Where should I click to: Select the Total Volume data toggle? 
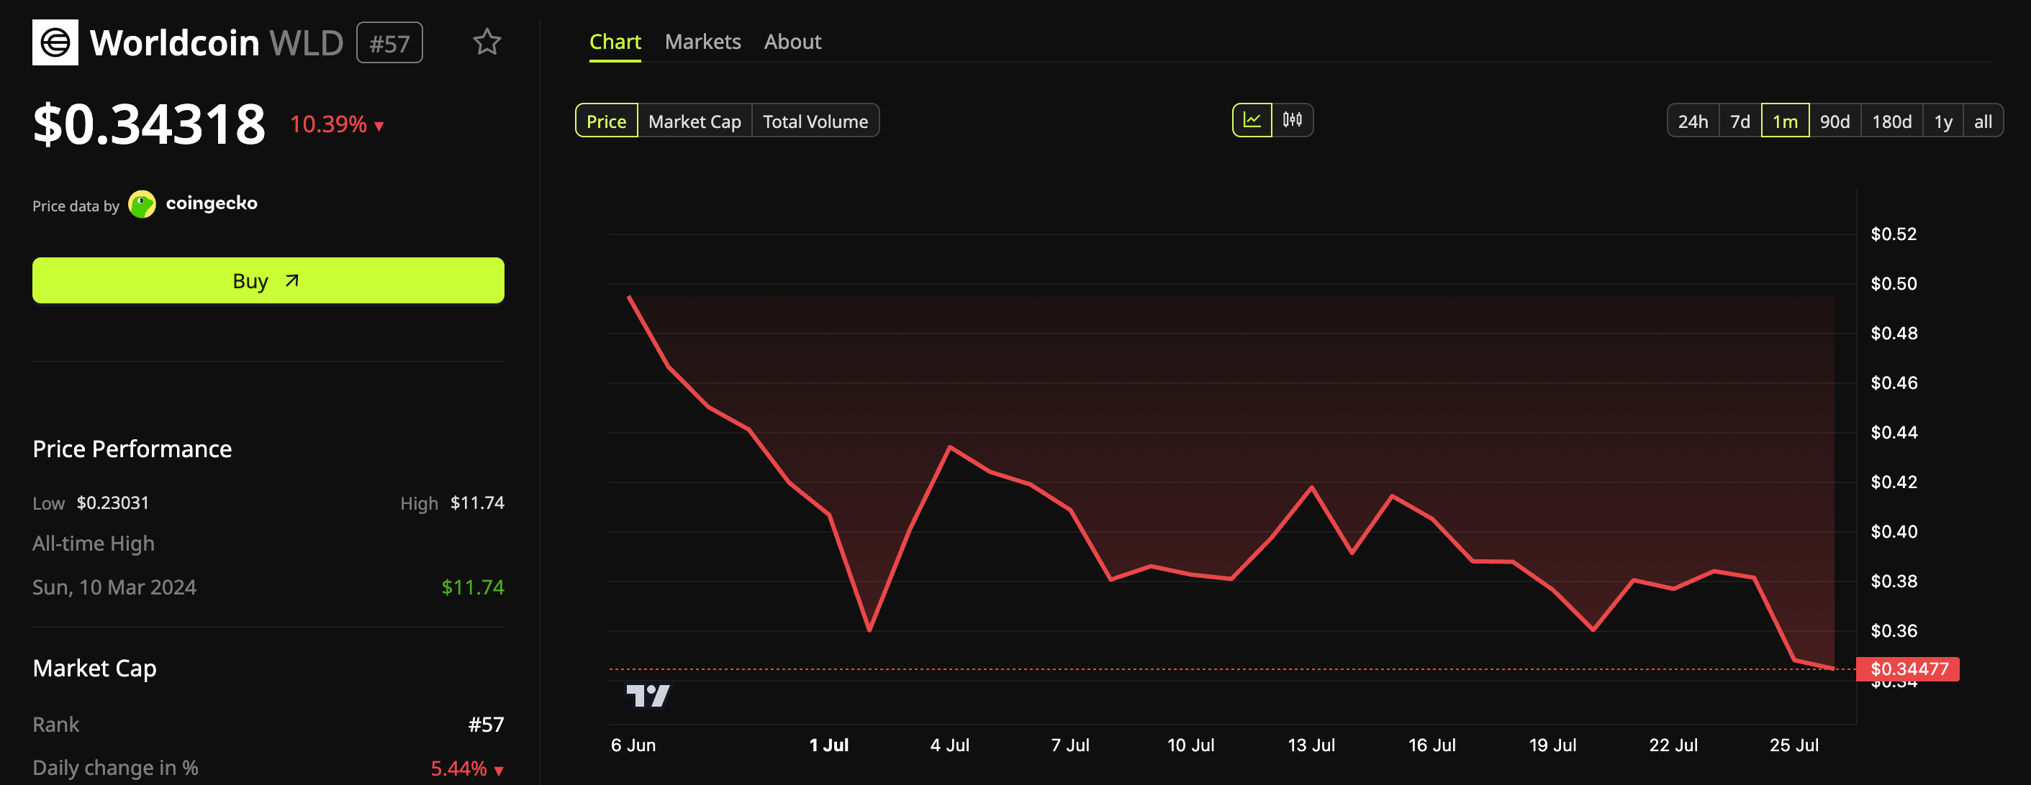pyautogui.click(x=815, y=121)
